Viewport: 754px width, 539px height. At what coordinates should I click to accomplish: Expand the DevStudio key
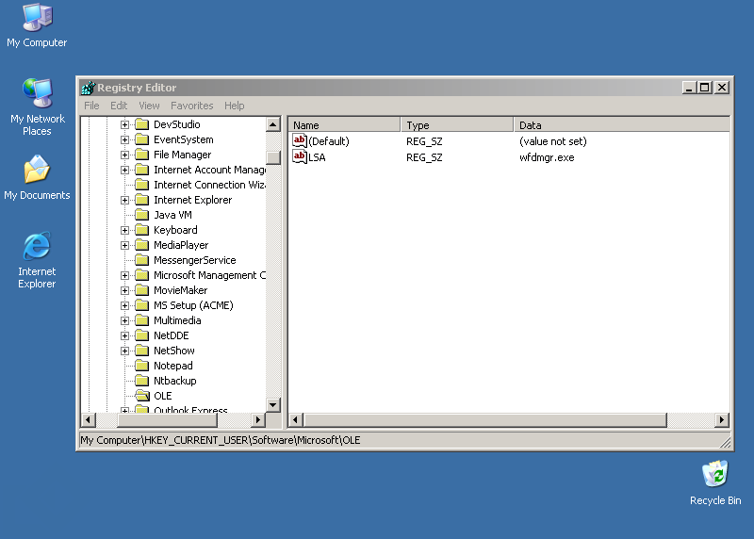pos(124,124)
